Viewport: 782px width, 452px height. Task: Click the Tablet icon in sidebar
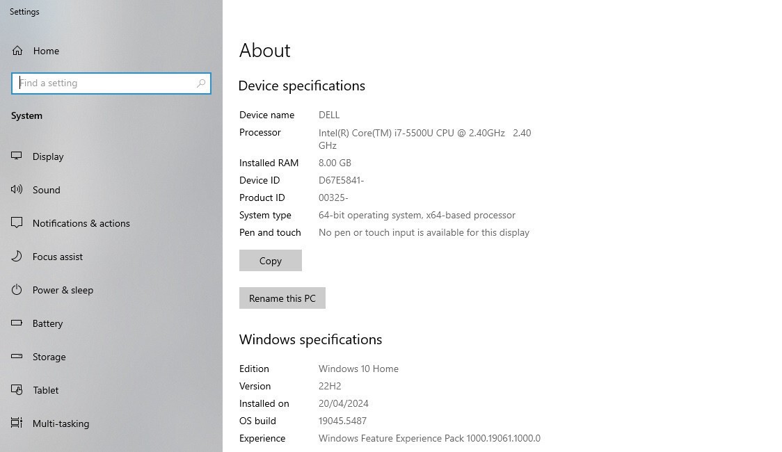click(17, 389)
